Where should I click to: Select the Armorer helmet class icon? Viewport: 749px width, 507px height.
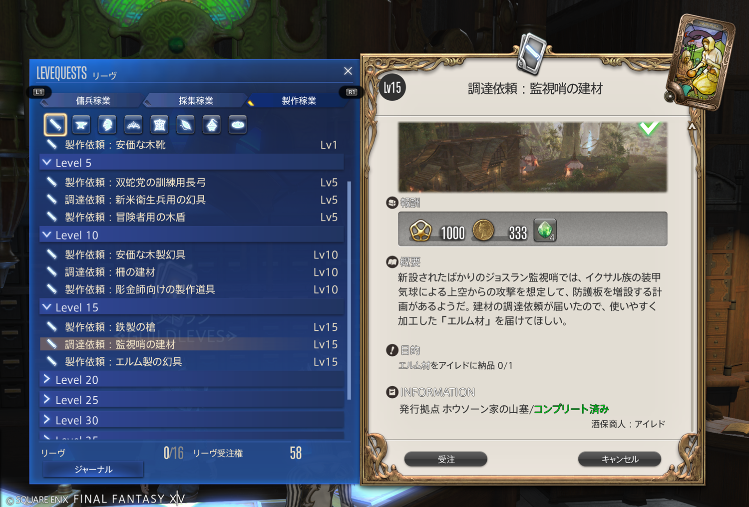coord(107,125)
